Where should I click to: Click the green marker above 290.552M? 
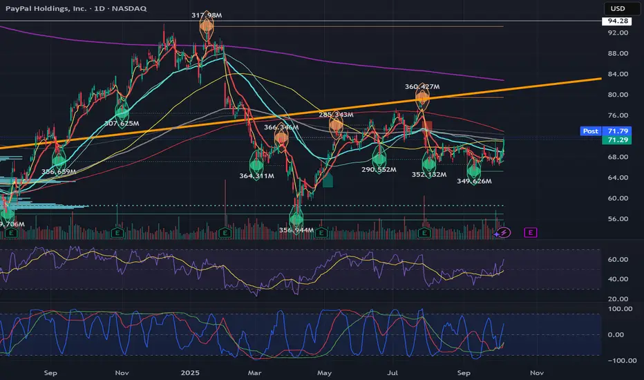pos(379,158)
